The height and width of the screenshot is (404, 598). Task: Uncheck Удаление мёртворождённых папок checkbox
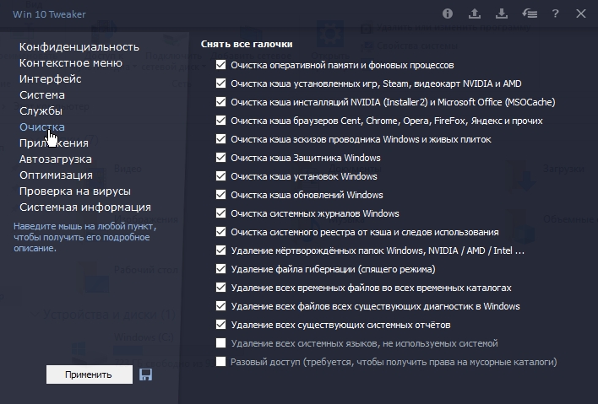click(220, 250)
